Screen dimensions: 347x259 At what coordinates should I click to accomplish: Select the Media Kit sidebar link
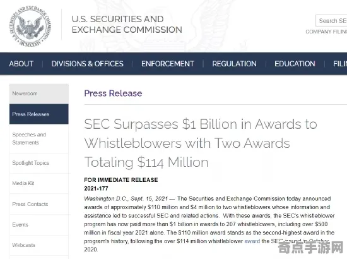39,183
